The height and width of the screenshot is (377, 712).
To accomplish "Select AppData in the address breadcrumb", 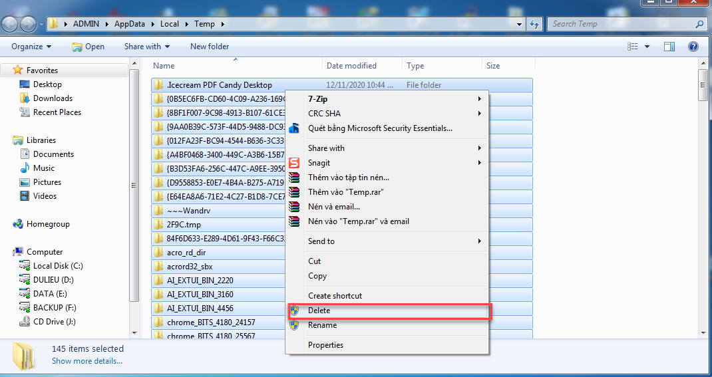I will tap(129, 24).
